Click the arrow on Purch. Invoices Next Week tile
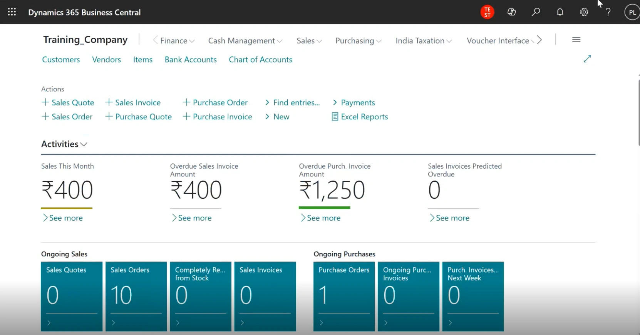The image size is (640, 335). [450, 323]
